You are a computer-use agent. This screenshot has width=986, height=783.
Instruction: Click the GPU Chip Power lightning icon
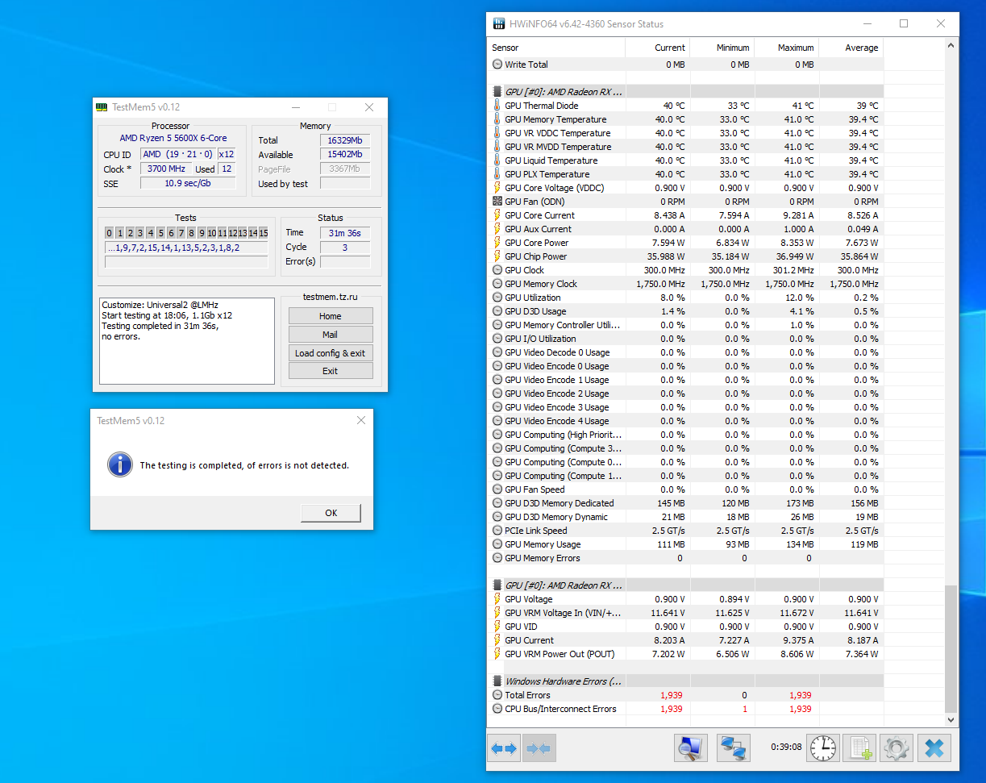[x=497, y=256]
